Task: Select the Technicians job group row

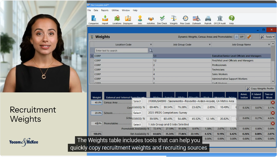Action: coord(180,70)
